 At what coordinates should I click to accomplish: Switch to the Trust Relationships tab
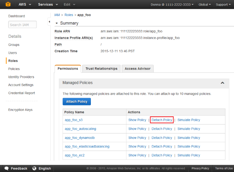click(101, 68)
